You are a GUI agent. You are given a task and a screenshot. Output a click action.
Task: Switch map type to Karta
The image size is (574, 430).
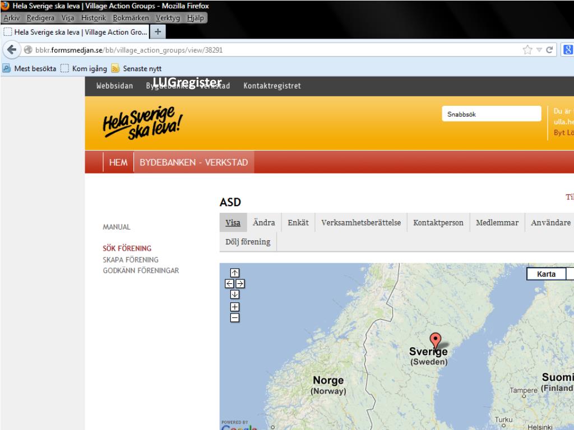tap(546, 273)
